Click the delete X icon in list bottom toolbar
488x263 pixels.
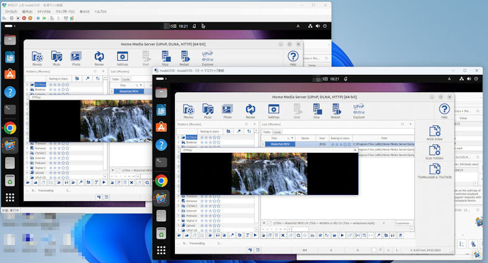(283, 235)
